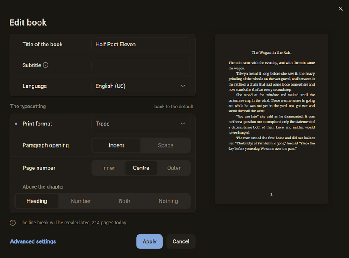
Task: Click the Language dropdown chevron arrow
Action: tap(183, 86)
